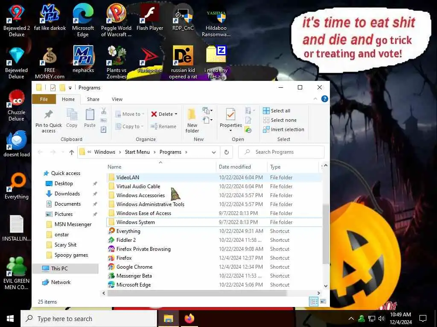Sort by Name column header
Viewport: 437px width, 327px height.
pyautogui.click(x=160, y=167)
